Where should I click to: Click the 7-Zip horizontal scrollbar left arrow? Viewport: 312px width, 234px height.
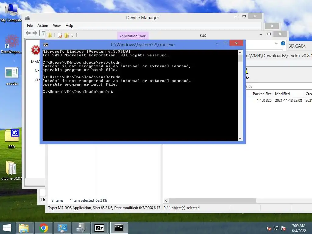click(166, 200)
